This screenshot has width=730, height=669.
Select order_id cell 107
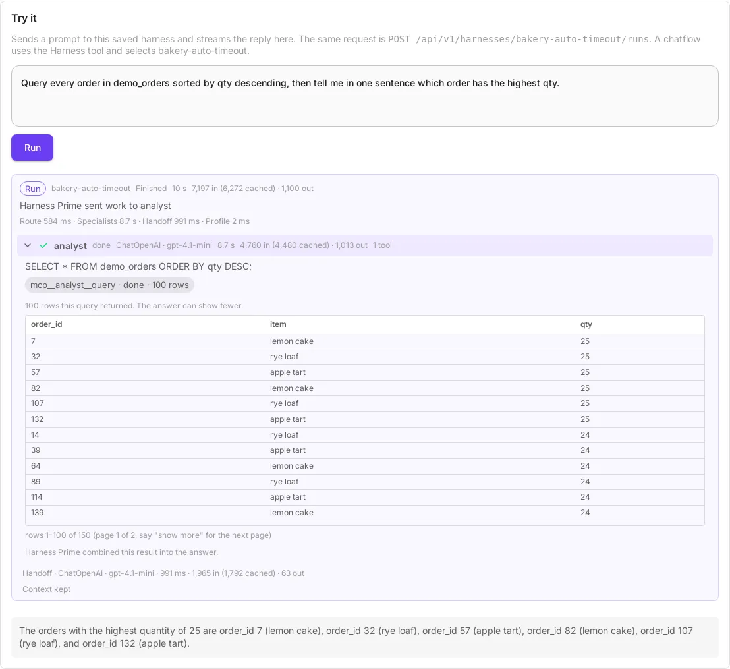(x=38, y=403)
